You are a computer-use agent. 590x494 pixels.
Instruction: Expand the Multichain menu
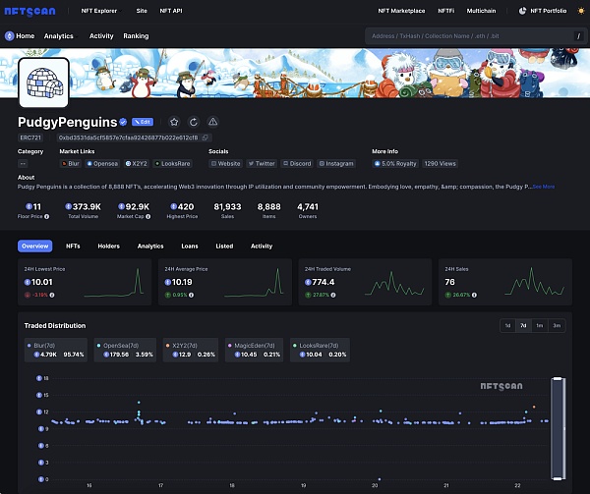(483, 11)
